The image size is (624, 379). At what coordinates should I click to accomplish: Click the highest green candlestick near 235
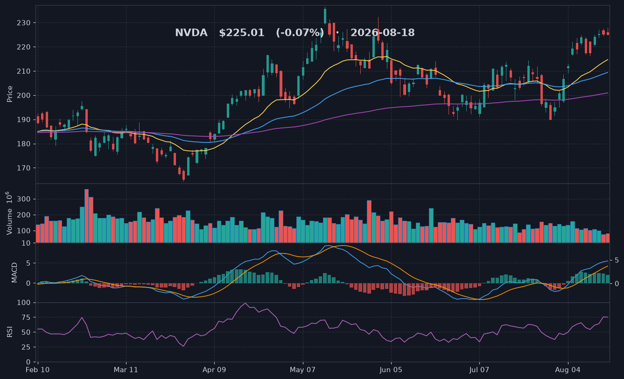point(325,15)
